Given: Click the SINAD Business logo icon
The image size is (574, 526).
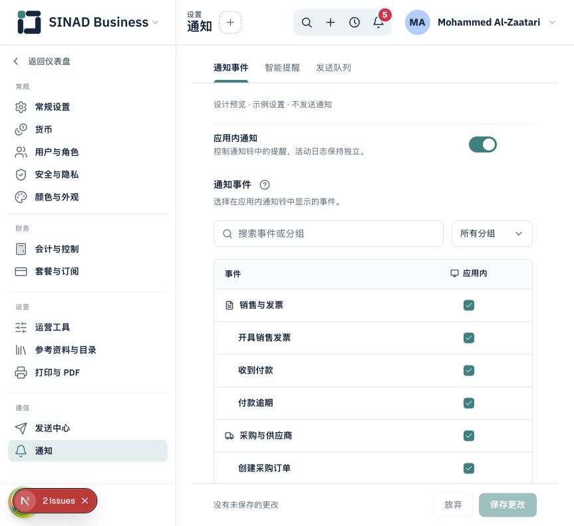Looking at the screenshot, I should (x=29, y=22).
